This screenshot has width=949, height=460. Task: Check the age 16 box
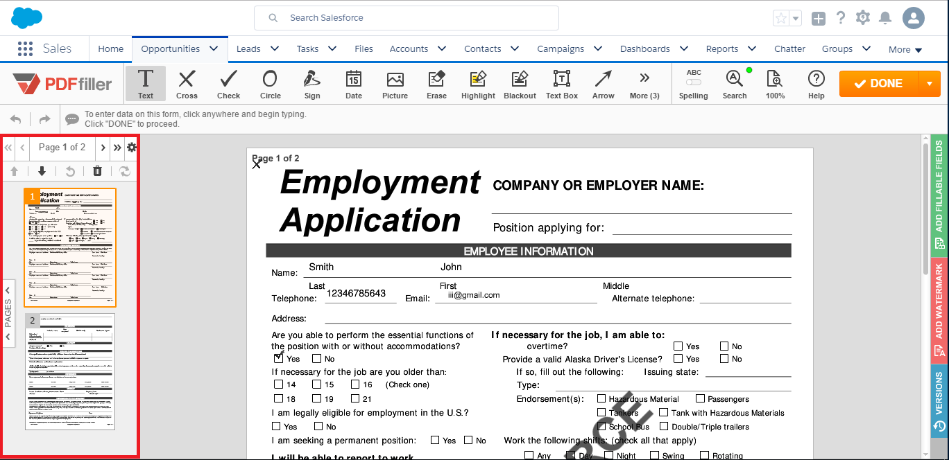[x=355, y=384]
